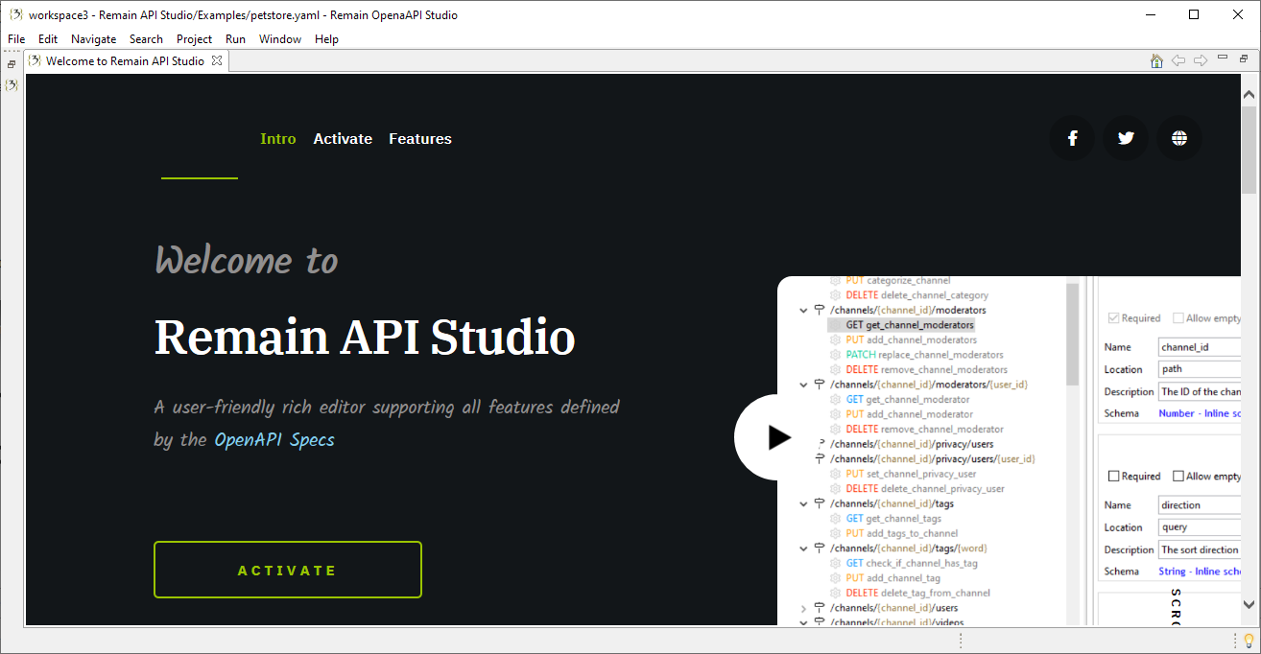Screen dimensions: 1261x654
Task: Open the Remain view icon below the Restore icon
Action: click(x=12, y=85)
